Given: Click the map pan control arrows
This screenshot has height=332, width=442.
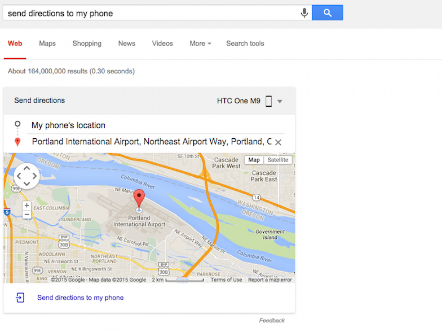Looking at the screenshot, I should (27, 176).
